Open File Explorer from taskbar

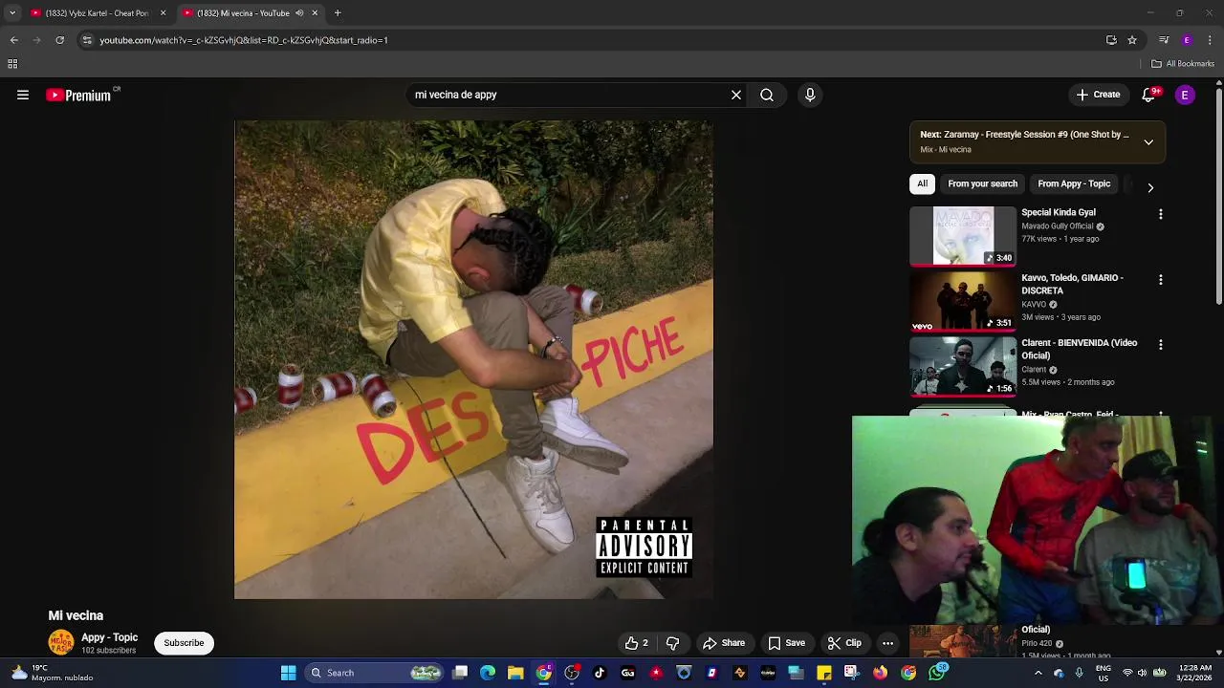[515, 673]
